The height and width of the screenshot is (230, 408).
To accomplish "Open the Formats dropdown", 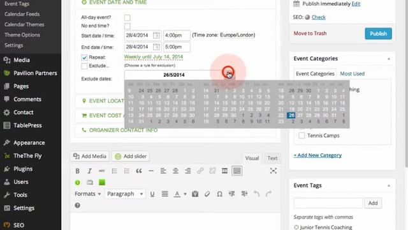I will coord(87,194).
